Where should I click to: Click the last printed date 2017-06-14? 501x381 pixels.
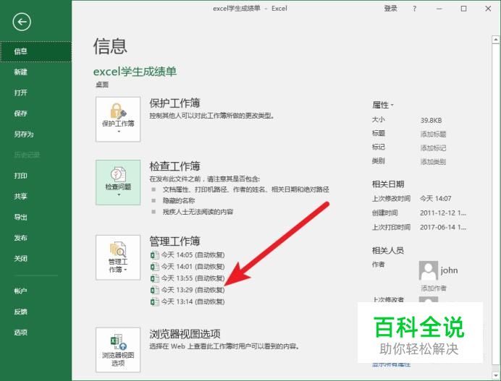pyautogui.click(x=442, y=228)
